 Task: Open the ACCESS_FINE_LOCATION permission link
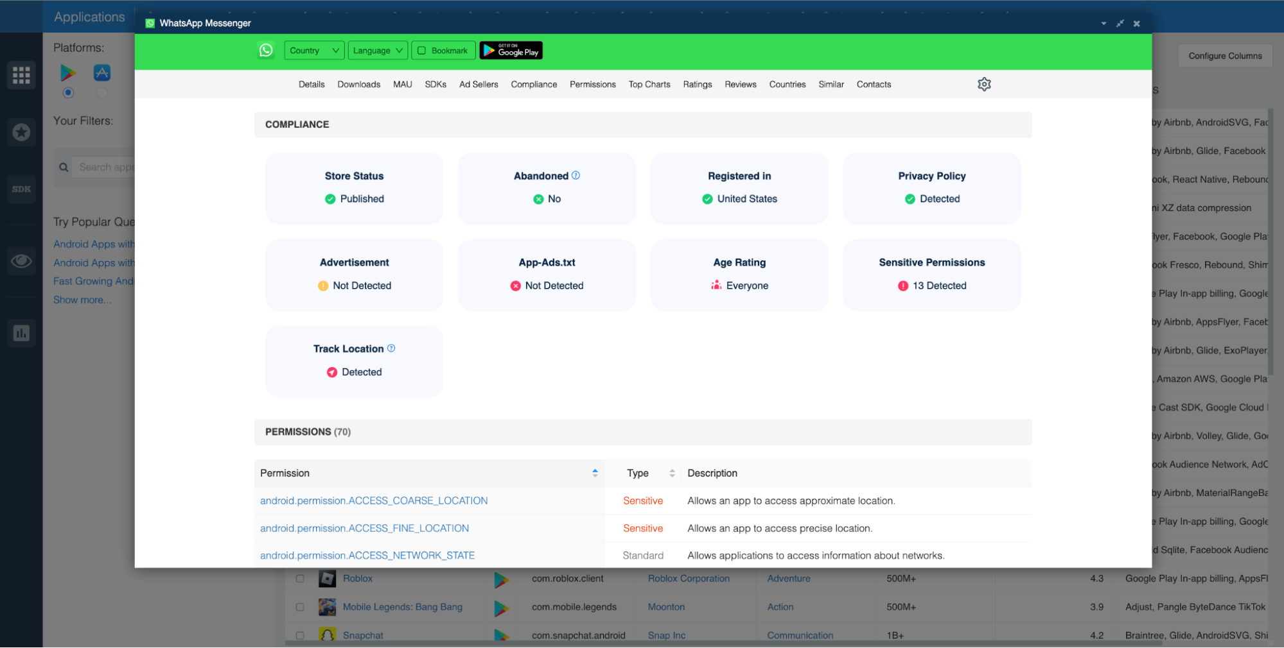point(364,528)
